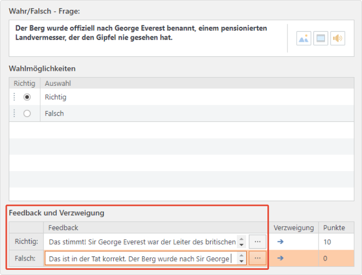Edit the Richtig feedback text field
362x275 pixels.
[142, 242]
